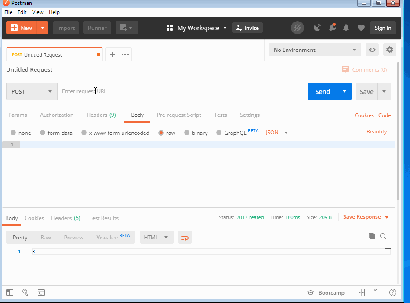
Task: Open the Postman console from status bar
Action: click(x=41, y=292)
